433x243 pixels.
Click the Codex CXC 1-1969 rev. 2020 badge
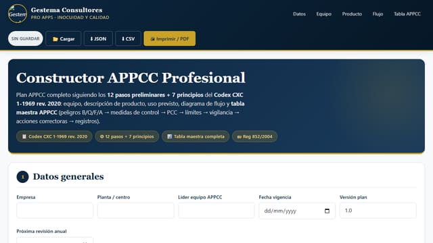click(54, 136)
